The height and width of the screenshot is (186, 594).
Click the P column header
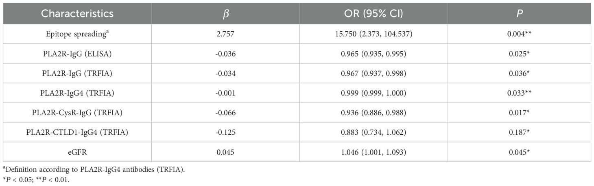(x=519, y=13)
